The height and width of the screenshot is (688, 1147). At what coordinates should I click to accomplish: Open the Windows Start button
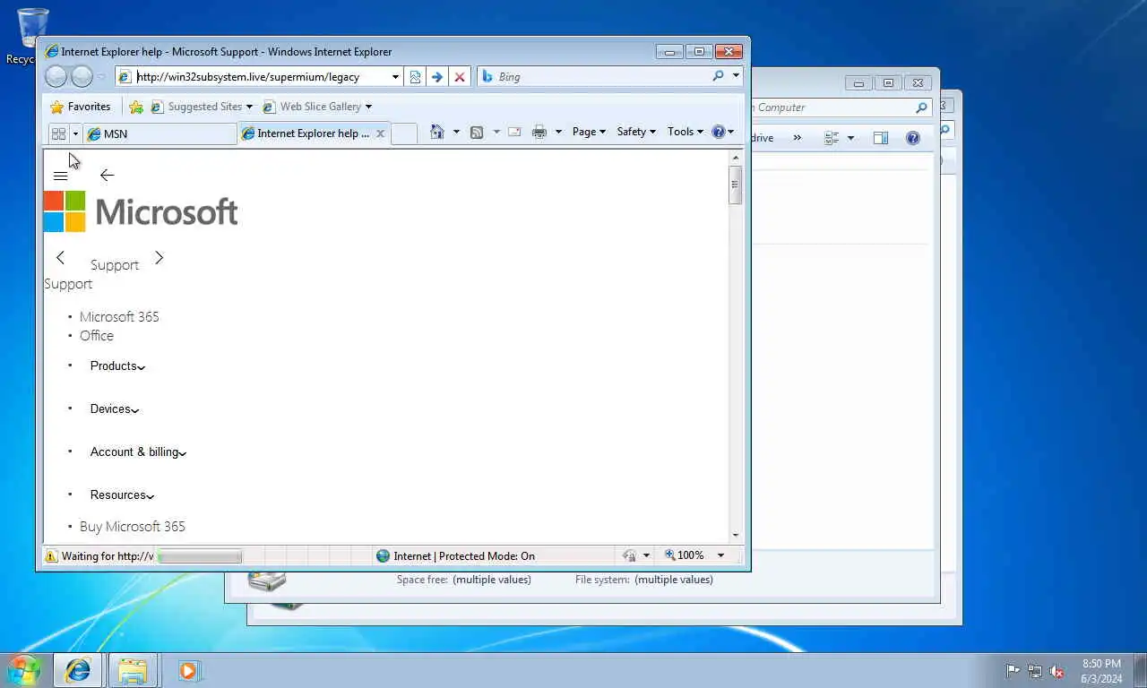pyautogui.click(x=24, y=670)
